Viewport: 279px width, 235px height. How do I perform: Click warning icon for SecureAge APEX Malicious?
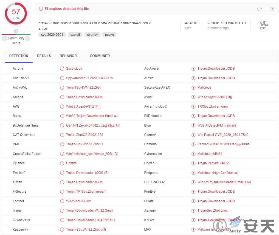point(193,88)
